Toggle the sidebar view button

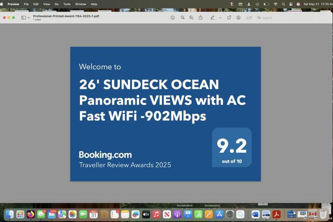(x=24, y=18)
